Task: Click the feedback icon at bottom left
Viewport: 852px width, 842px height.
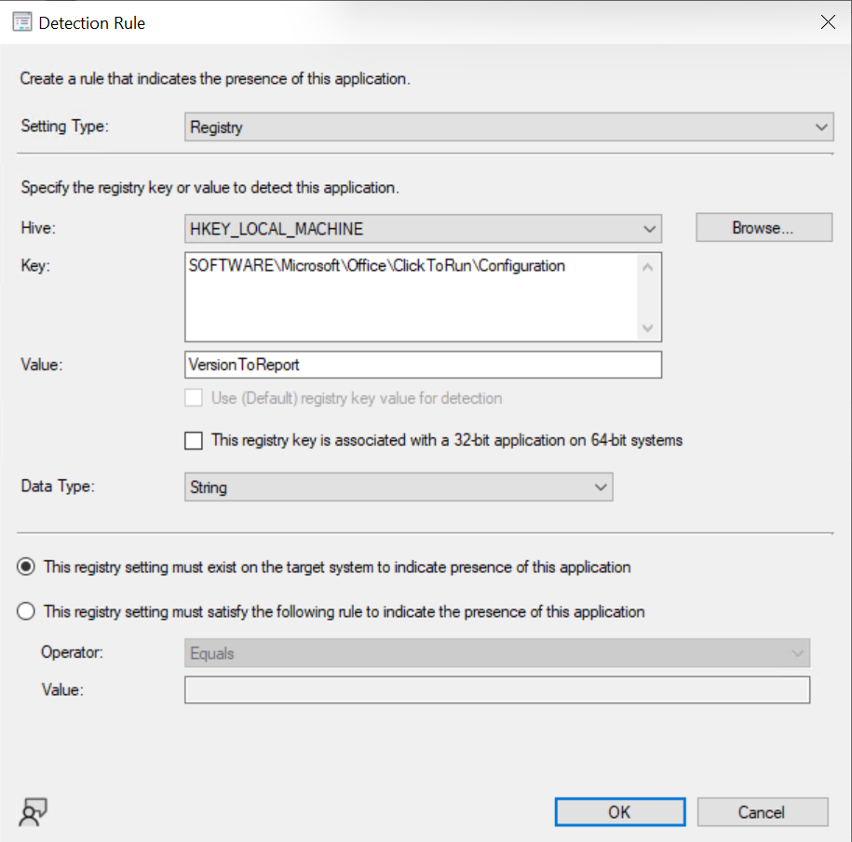Action: coord(33,810)
